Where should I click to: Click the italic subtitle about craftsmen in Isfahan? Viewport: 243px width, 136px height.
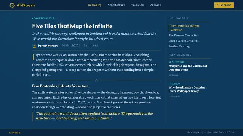pyautogui.click(x=94, y=36)
